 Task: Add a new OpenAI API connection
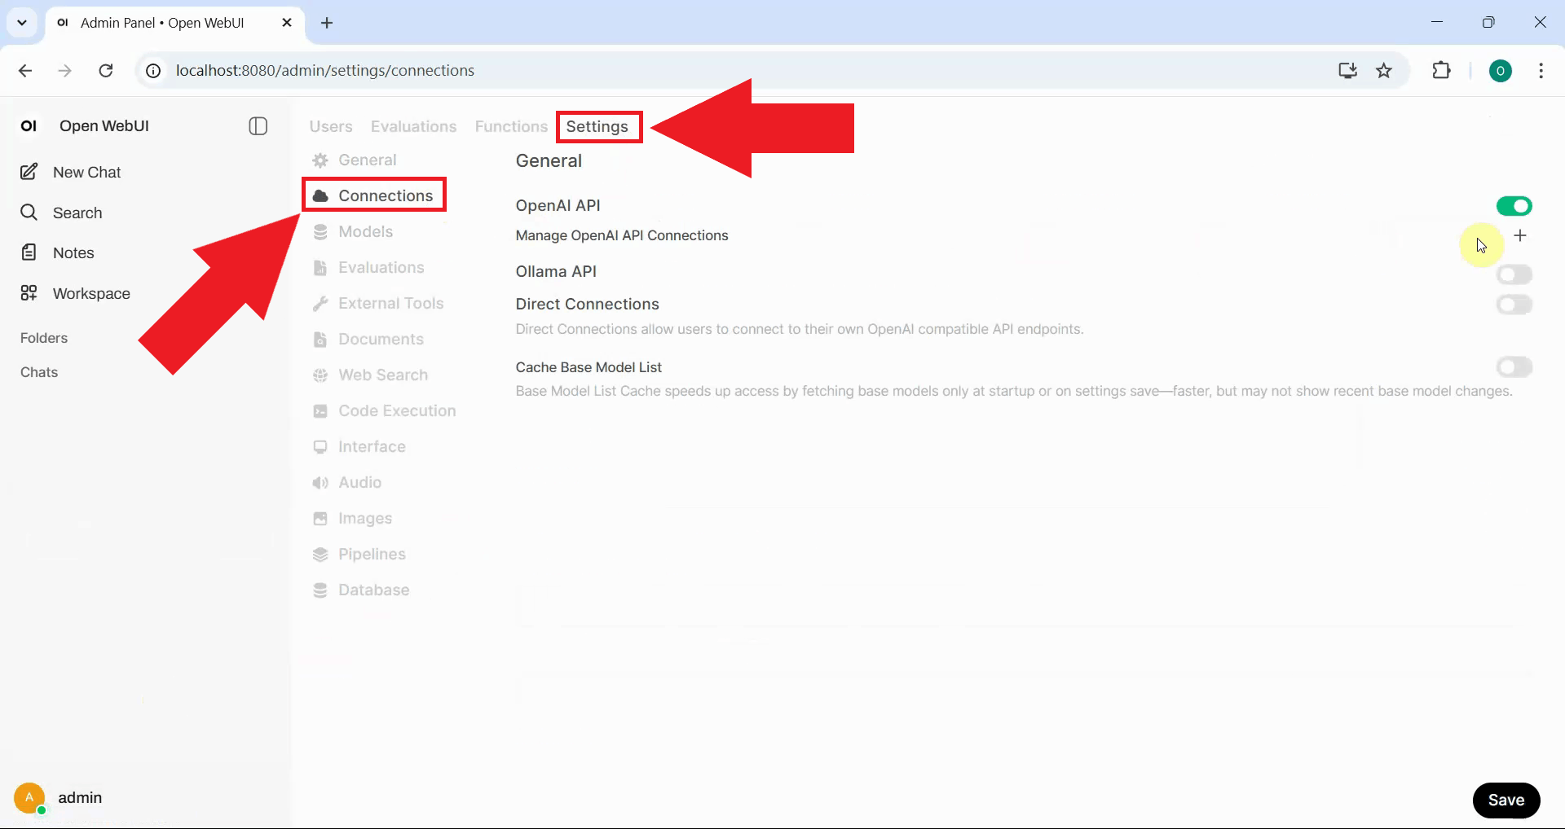1521,235
